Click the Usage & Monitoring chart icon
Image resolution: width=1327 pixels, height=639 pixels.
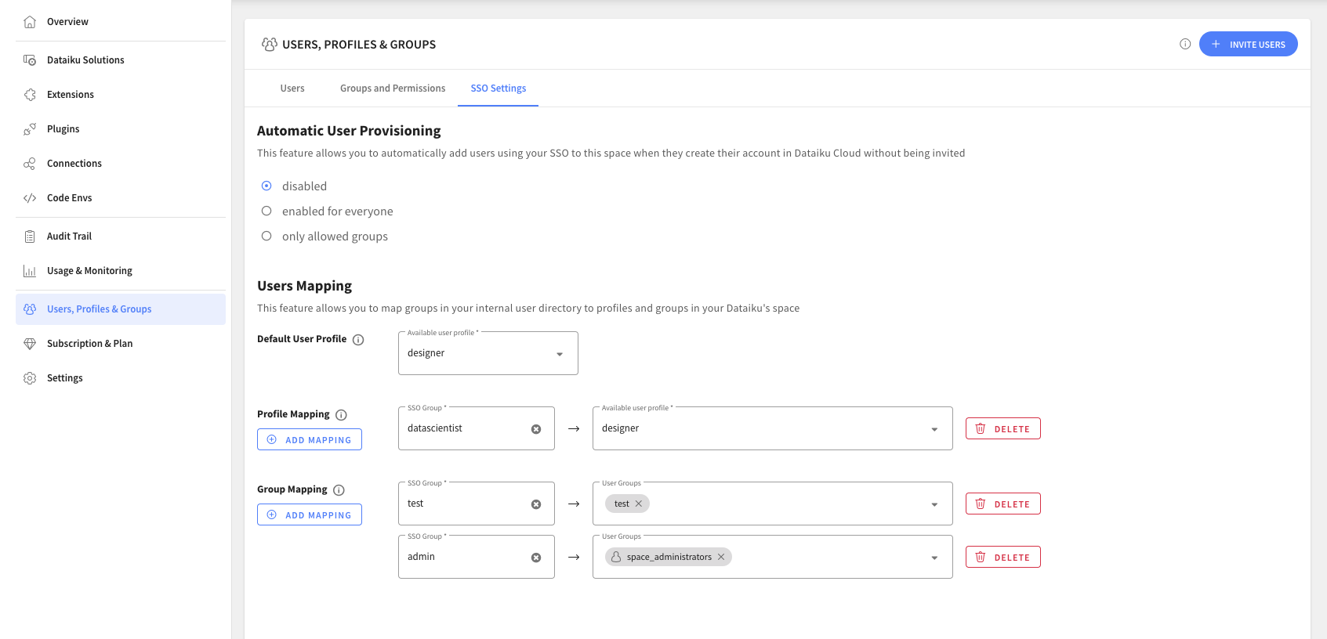pyautogui.click(x=30, y=271)
